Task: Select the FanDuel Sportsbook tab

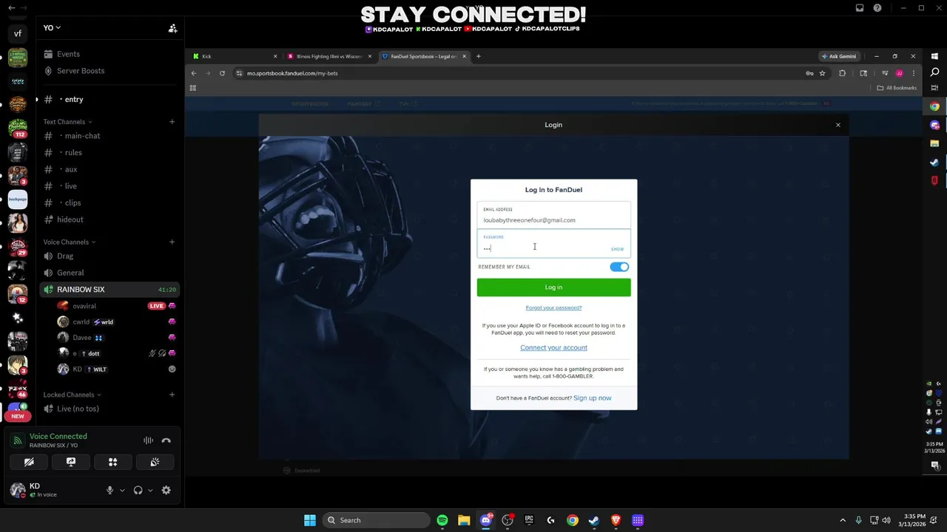Action: [423, 56]
